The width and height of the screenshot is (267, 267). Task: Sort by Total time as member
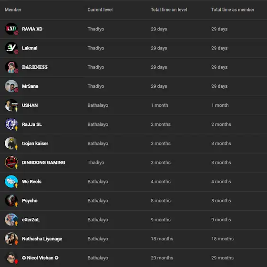point(233,10)
